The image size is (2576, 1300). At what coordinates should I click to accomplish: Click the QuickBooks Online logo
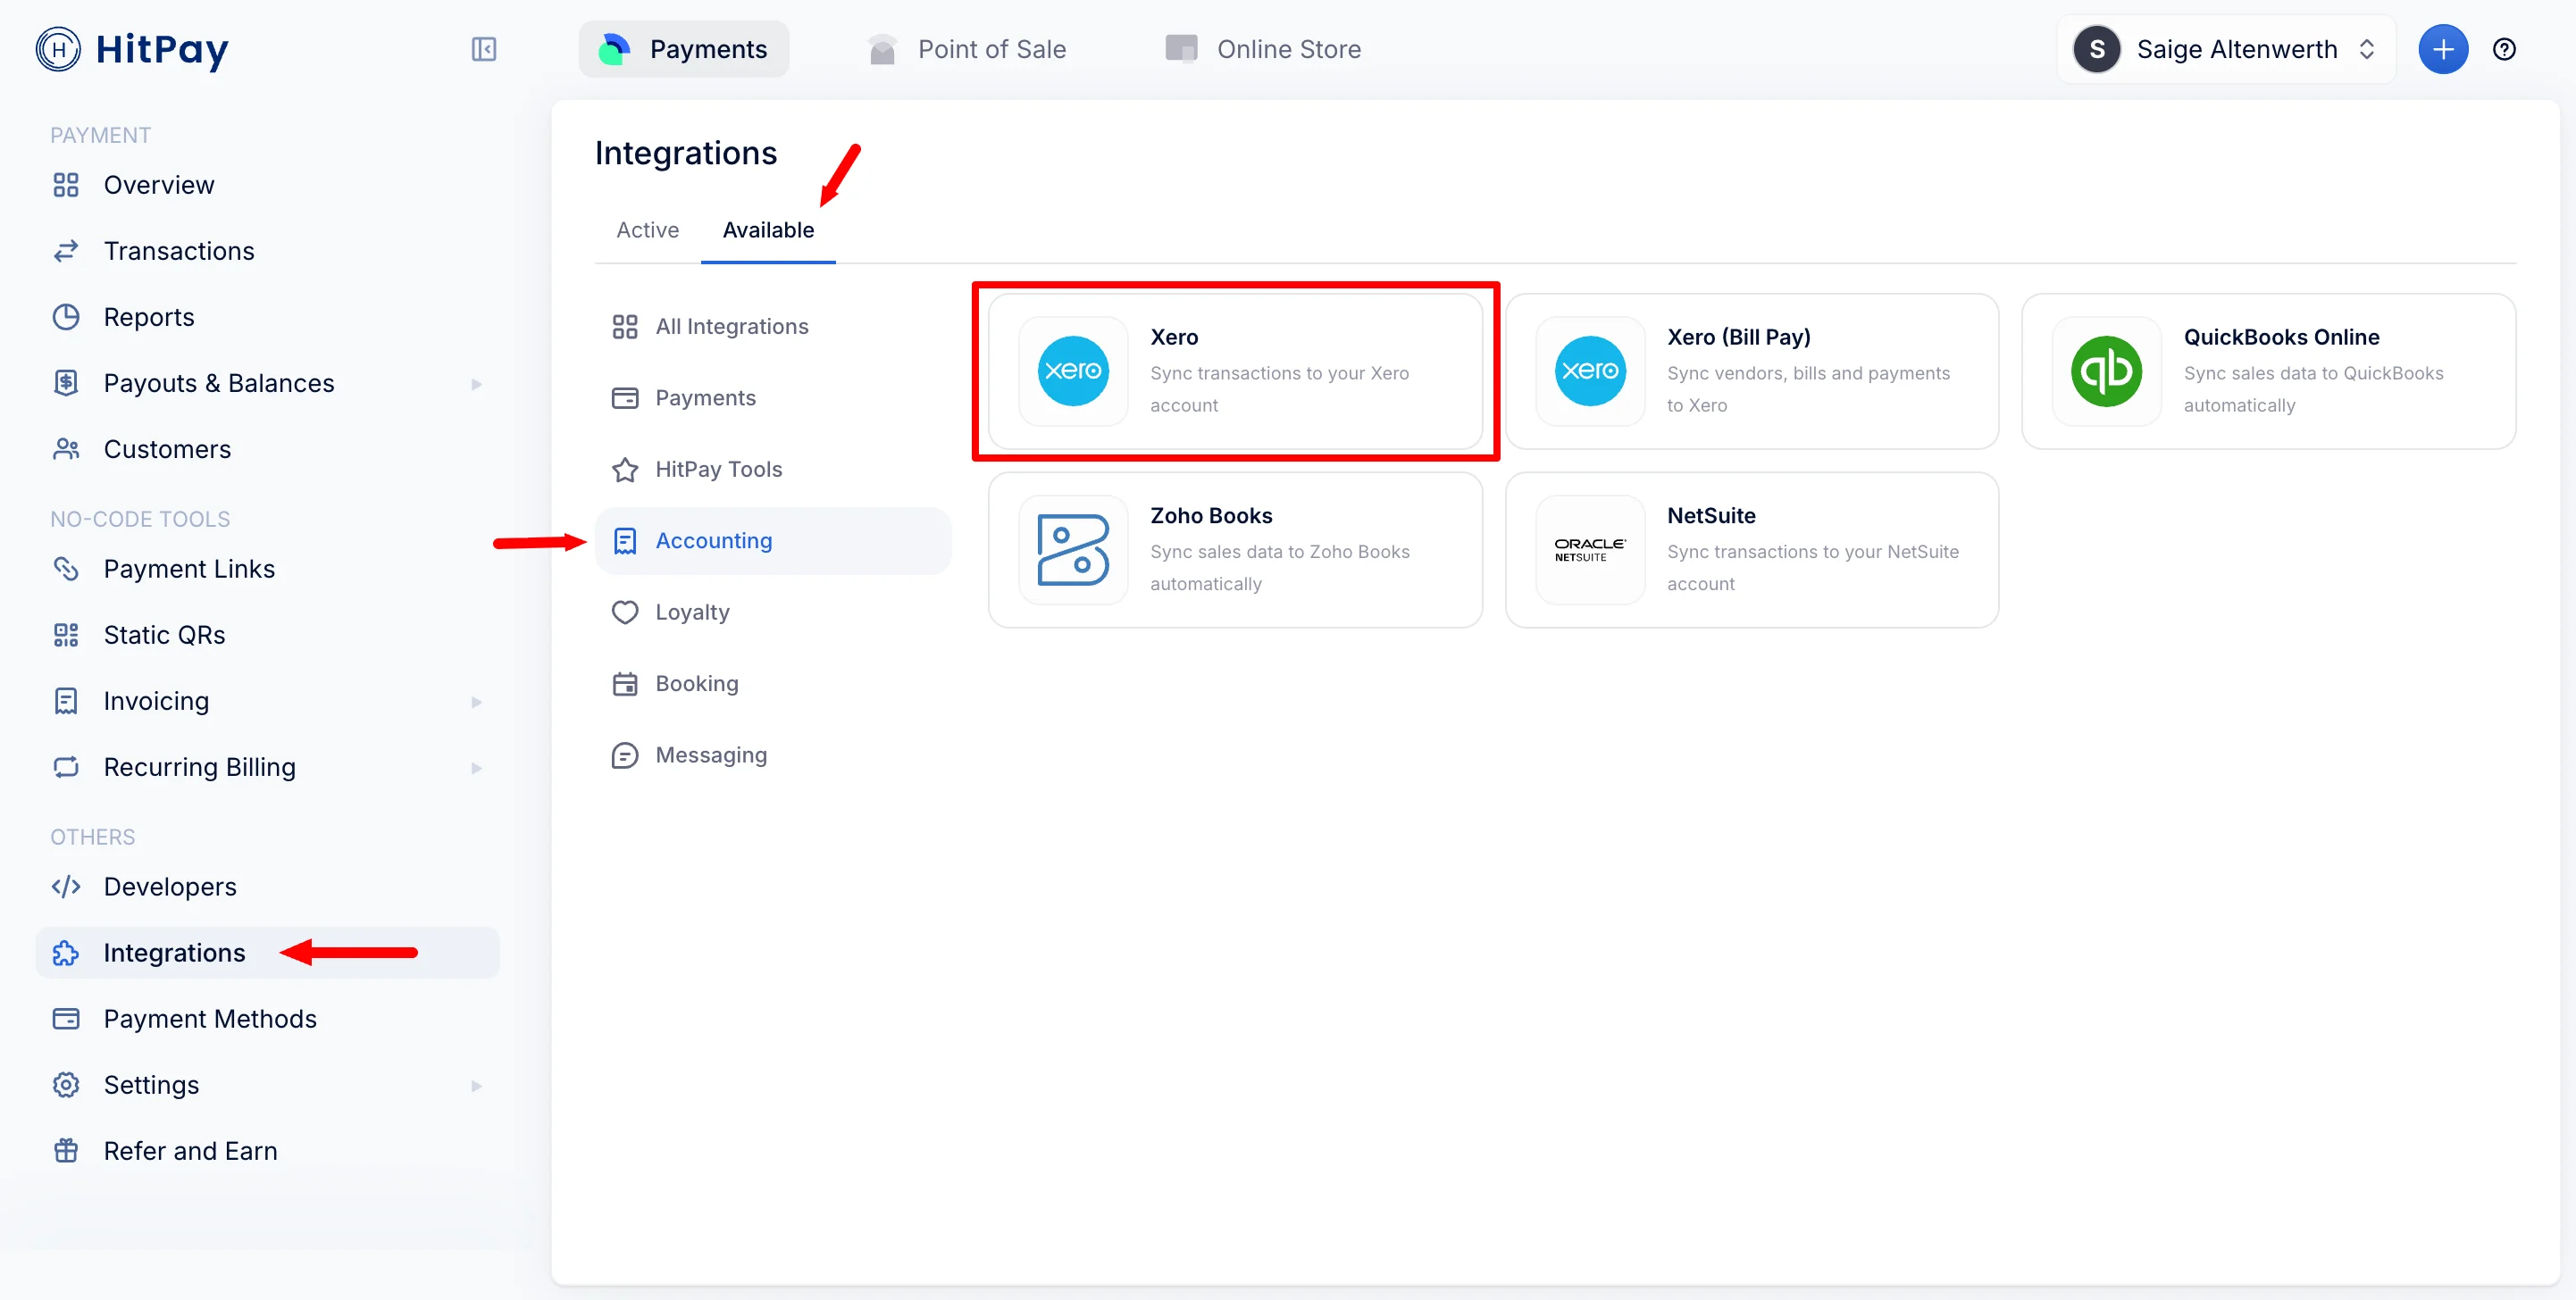point(2106,371)
